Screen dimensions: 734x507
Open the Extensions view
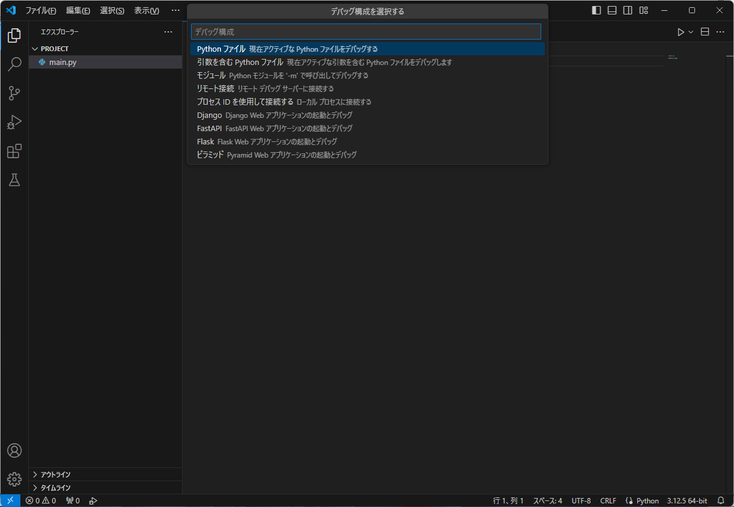click(14, 151)
